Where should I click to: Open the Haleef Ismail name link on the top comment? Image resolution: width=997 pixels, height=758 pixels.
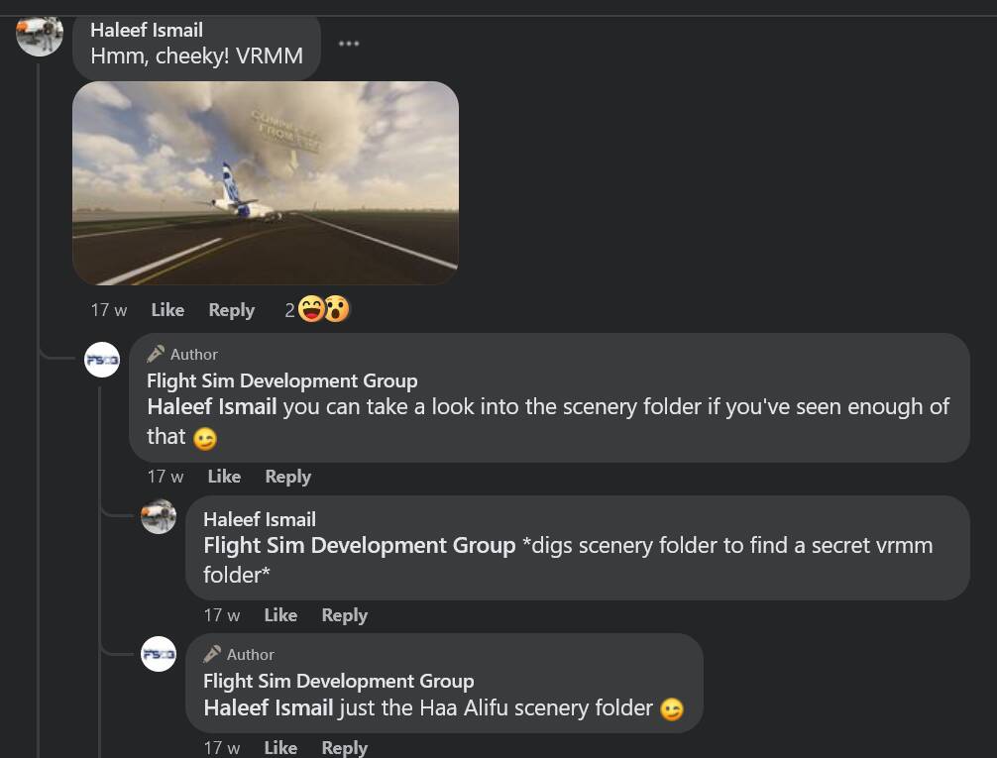coord(147,30)
